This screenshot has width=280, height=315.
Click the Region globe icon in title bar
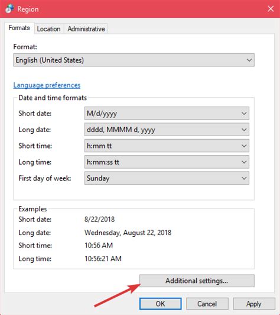[x=9, y=9]
